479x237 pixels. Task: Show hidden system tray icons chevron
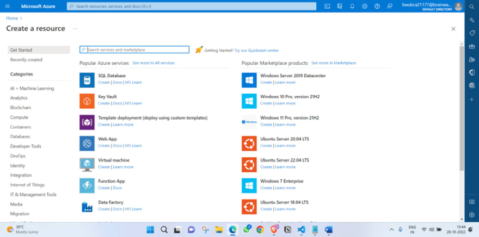point(391,229)
